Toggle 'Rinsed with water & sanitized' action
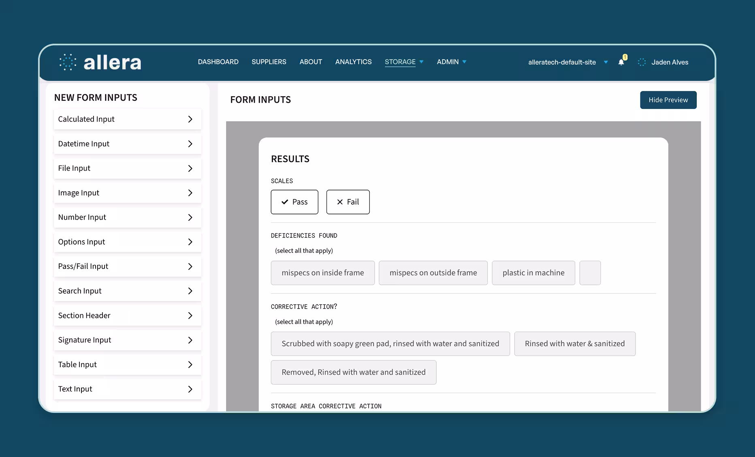The image size is (755, 457). click(x=575, y=344)
